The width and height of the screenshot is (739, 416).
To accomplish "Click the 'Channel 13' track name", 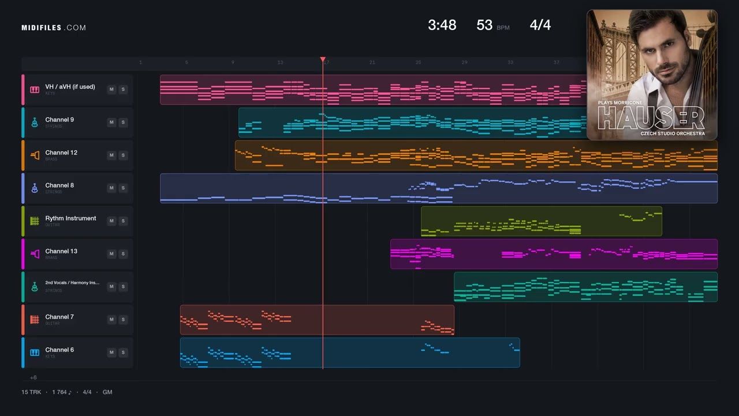I will click(x=61, y=251).
